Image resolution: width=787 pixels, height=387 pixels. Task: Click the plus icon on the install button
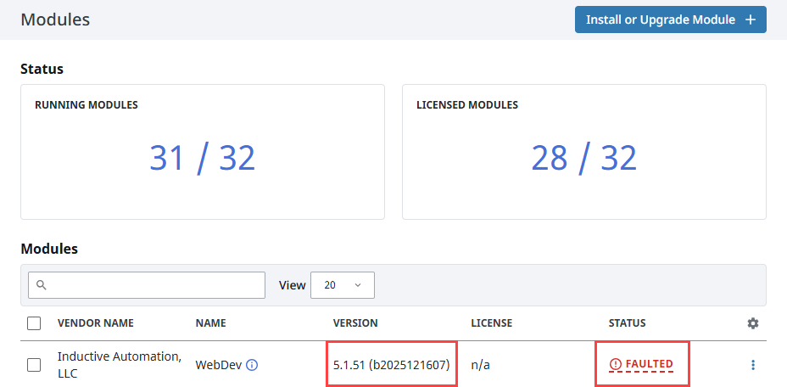750,20
